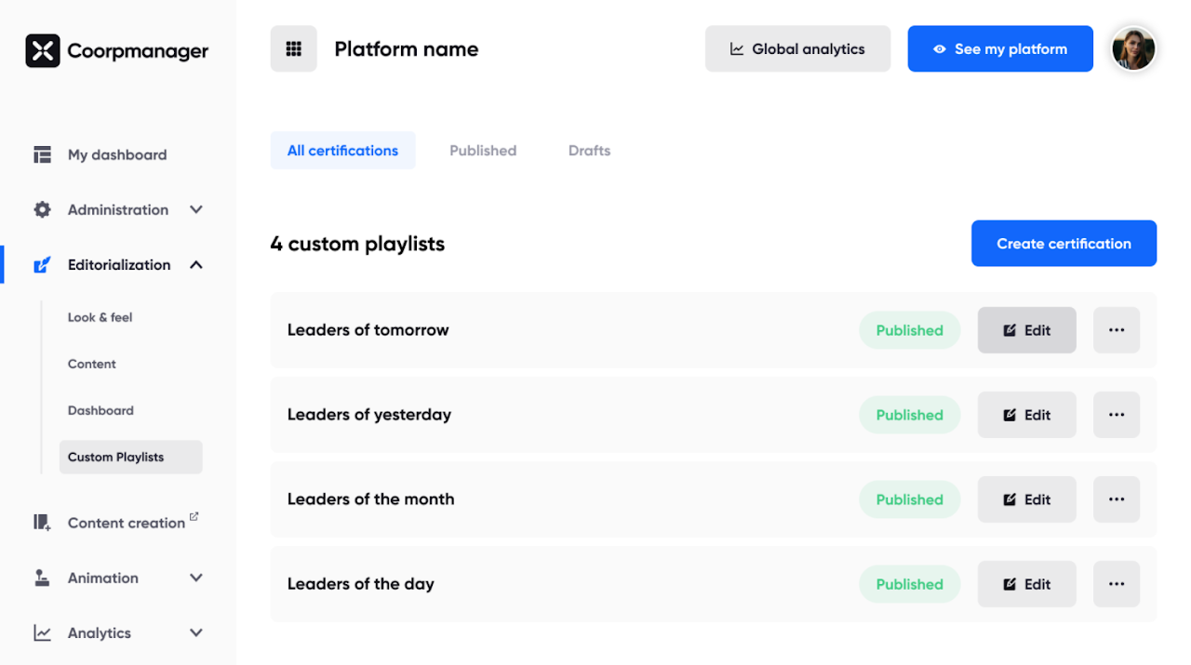Click the Administration menu label
The image size is (1191, 665).
(118, 210)
